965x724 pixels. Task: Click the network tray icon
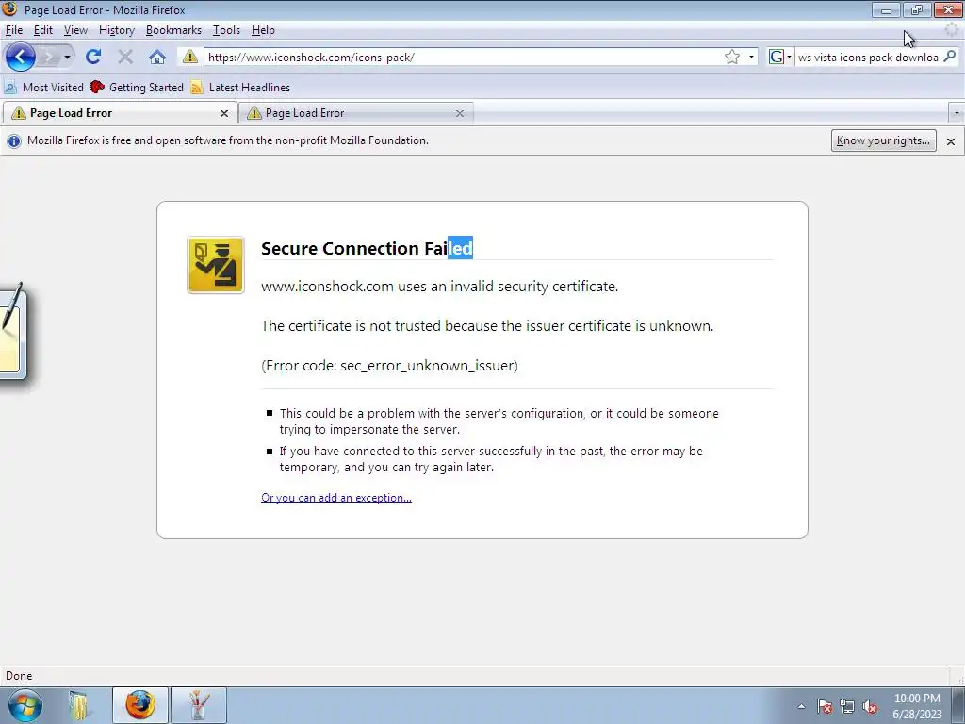click(847, 706)
